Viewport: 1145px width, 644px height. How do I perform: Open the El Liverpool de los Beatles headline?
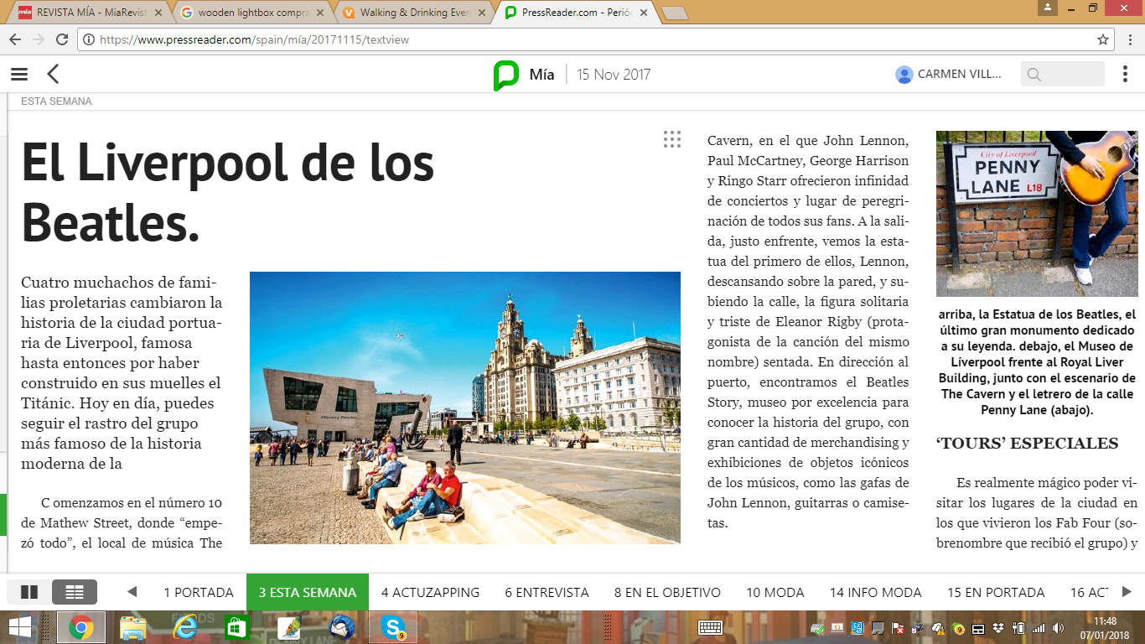tap(228, 193)
